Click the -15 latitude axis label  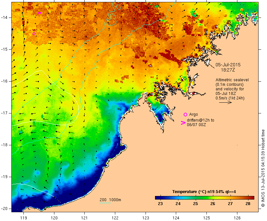(4, 49)
